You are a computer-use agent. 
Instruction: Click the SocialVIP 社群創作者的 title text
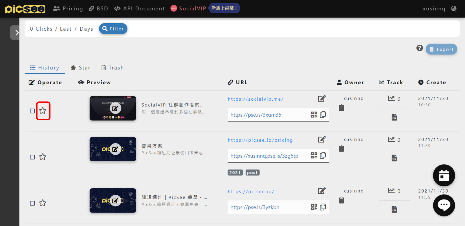pyautogui.click(x=173, y=105)
